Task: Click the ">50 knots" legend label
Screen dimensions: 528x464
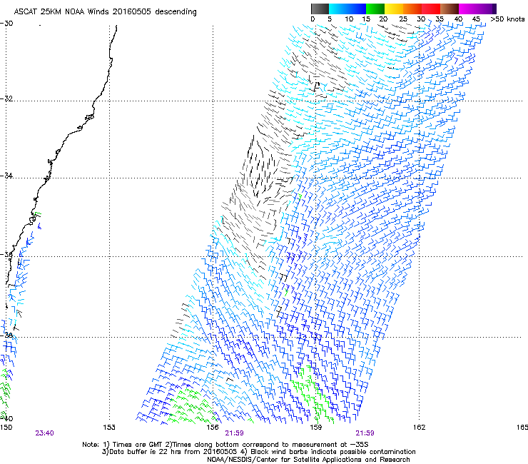Action: tap(507, 19)
